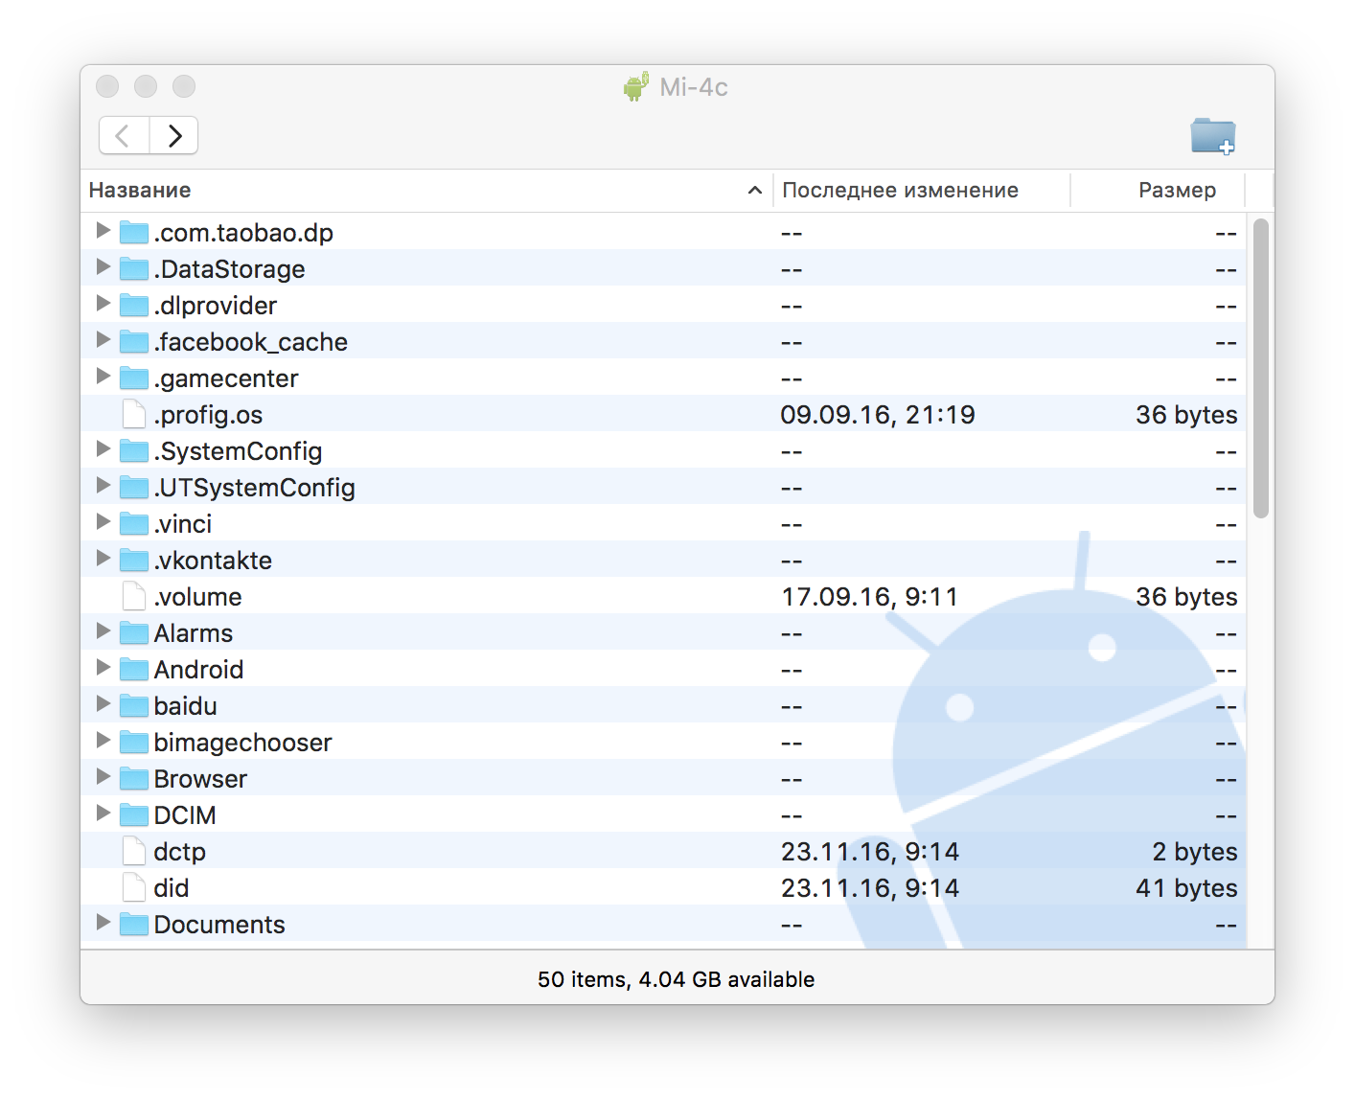Expand the .vkontakte disclosure triangle

pos(103,559)
